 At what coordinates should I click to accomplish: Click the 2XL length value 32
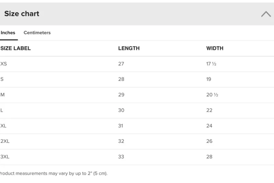click(121, 141)
